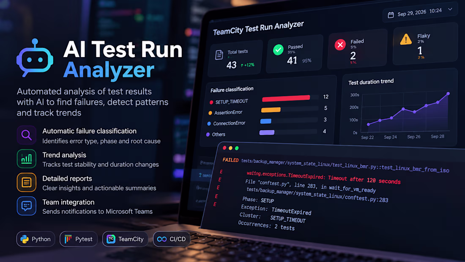Click the red X icon in the Failed card

coord(340,45)
